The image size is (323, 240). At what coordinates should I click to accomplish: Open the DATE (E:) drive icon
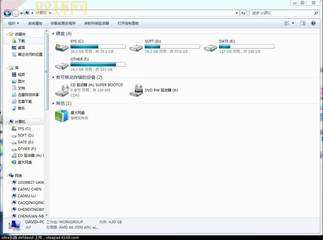coord(211,47)
